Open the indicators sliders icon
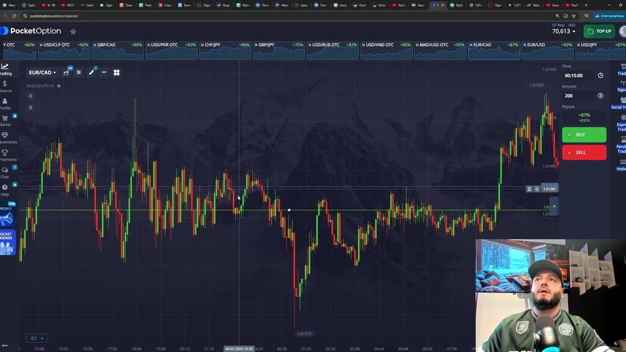The width and height of the screenshot is (626, 352). 78,72
